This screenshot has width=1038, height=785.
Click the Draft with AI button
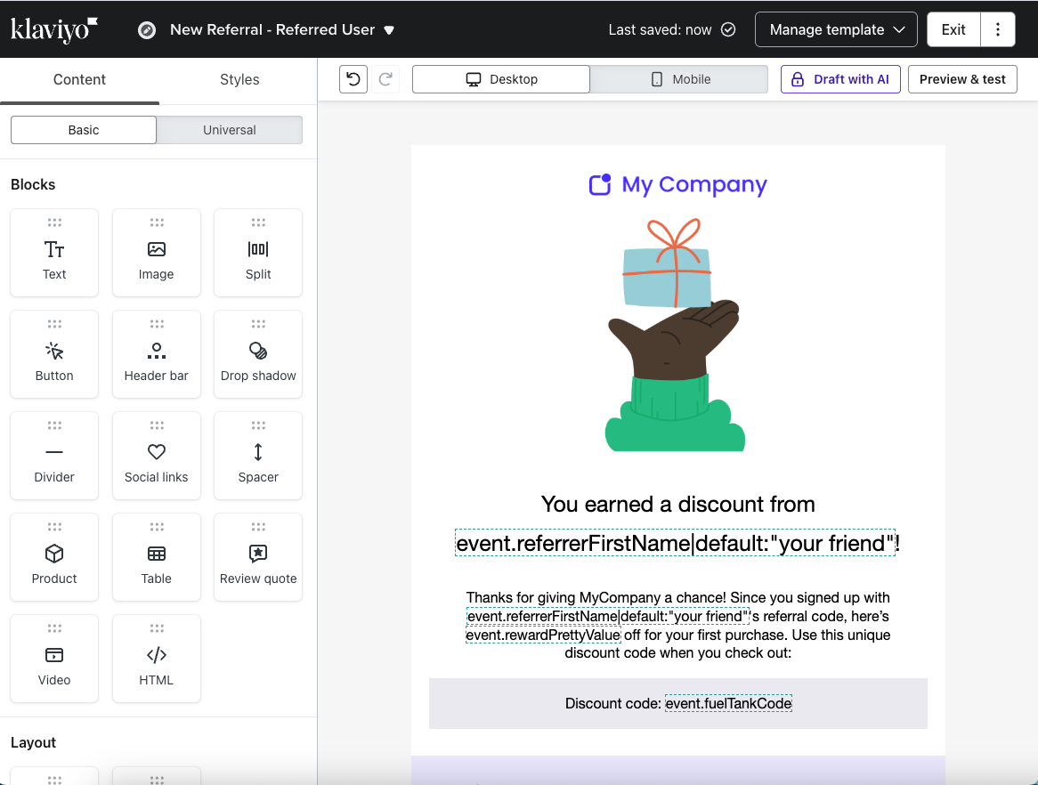(840, 79)
